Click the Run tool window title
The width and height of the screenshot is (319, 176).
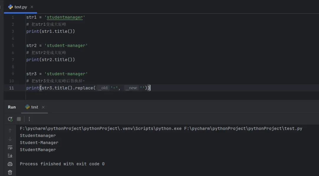(12, 107)
